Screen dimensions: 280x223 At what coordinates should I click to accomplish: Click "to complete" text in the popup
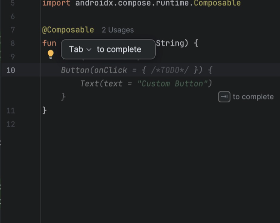click(x=119, y=49)
